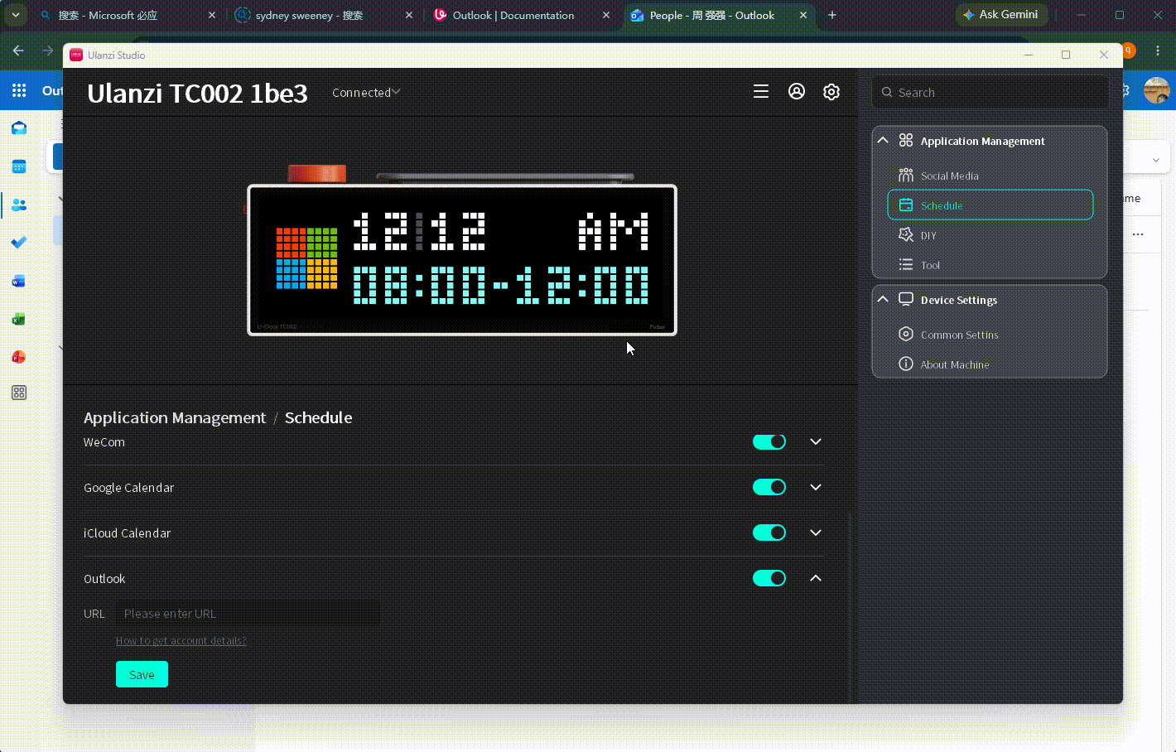The height and width of the screenshot is (752, 1176).
Task: Click the Ask Gemini button in browser
Action: click(x=1001, y=15)
